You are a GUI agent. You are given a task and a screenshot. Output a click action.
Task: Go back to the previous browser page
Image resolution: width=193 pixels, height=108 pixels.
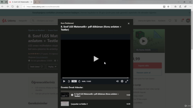(x=2, y=7)
